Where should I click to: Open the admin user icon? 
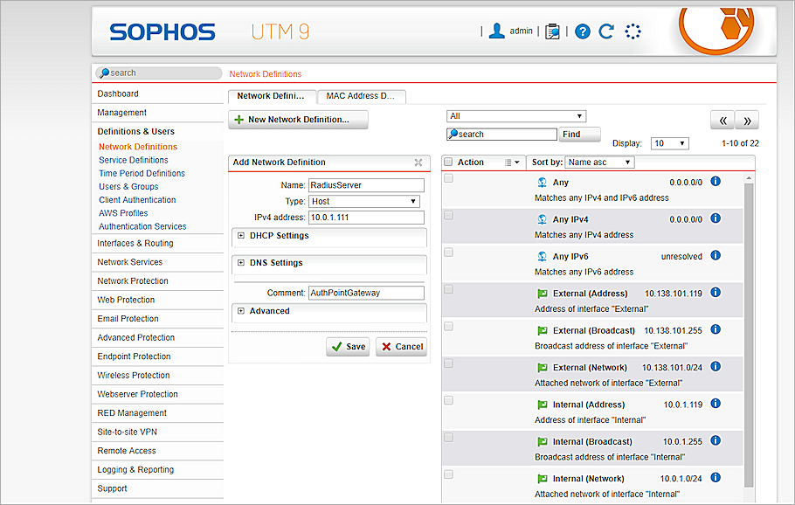[x=496, y=31]
